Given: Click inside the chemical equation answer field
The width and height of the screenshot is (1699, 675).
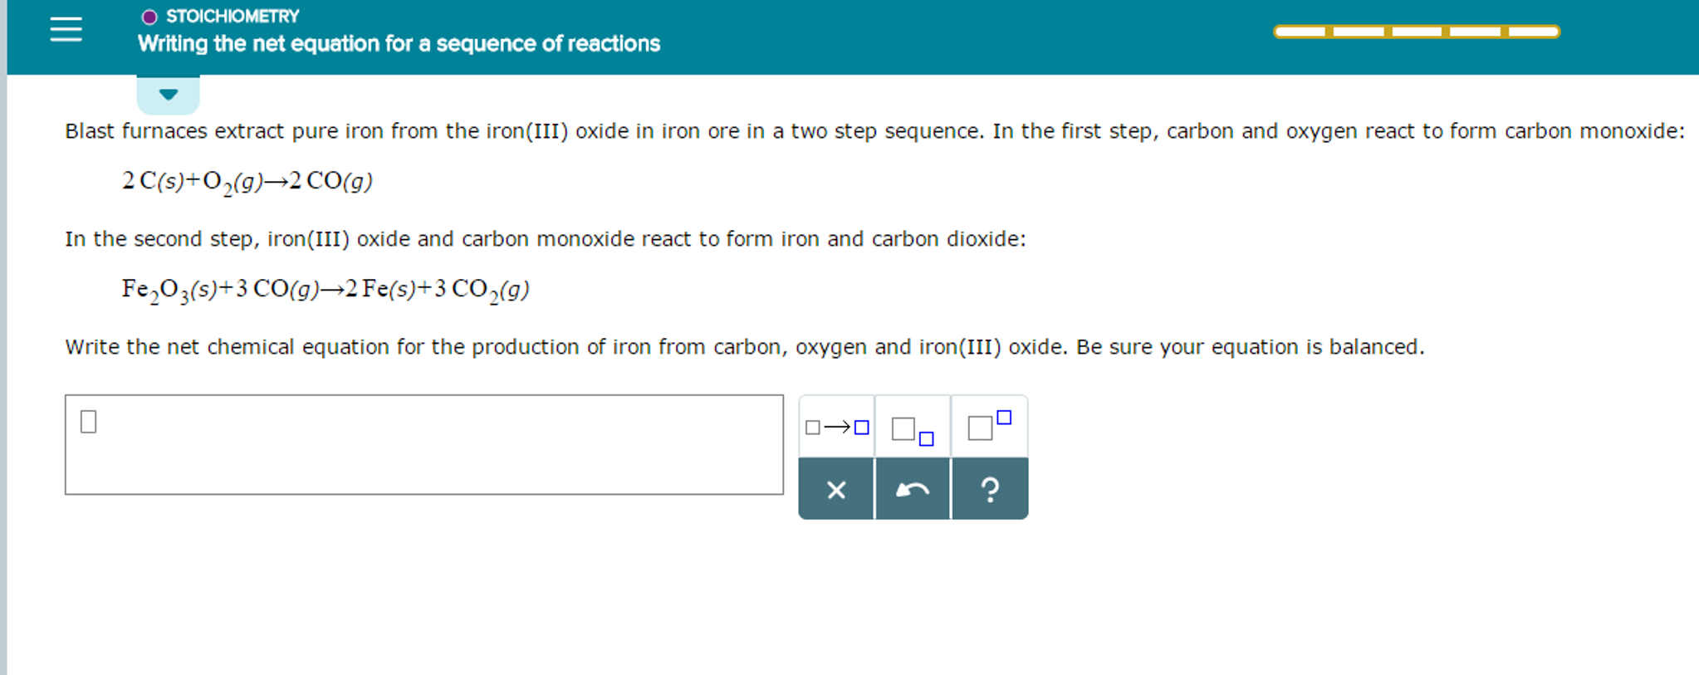Looking at the screenshot, I should 424,444.
